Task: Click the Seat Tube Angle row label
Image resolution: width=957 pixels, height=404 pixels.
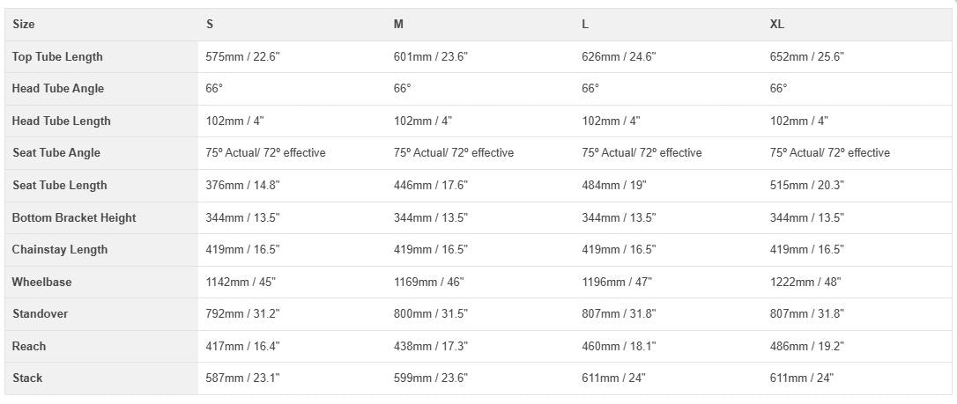Action: tap(56, 153)
